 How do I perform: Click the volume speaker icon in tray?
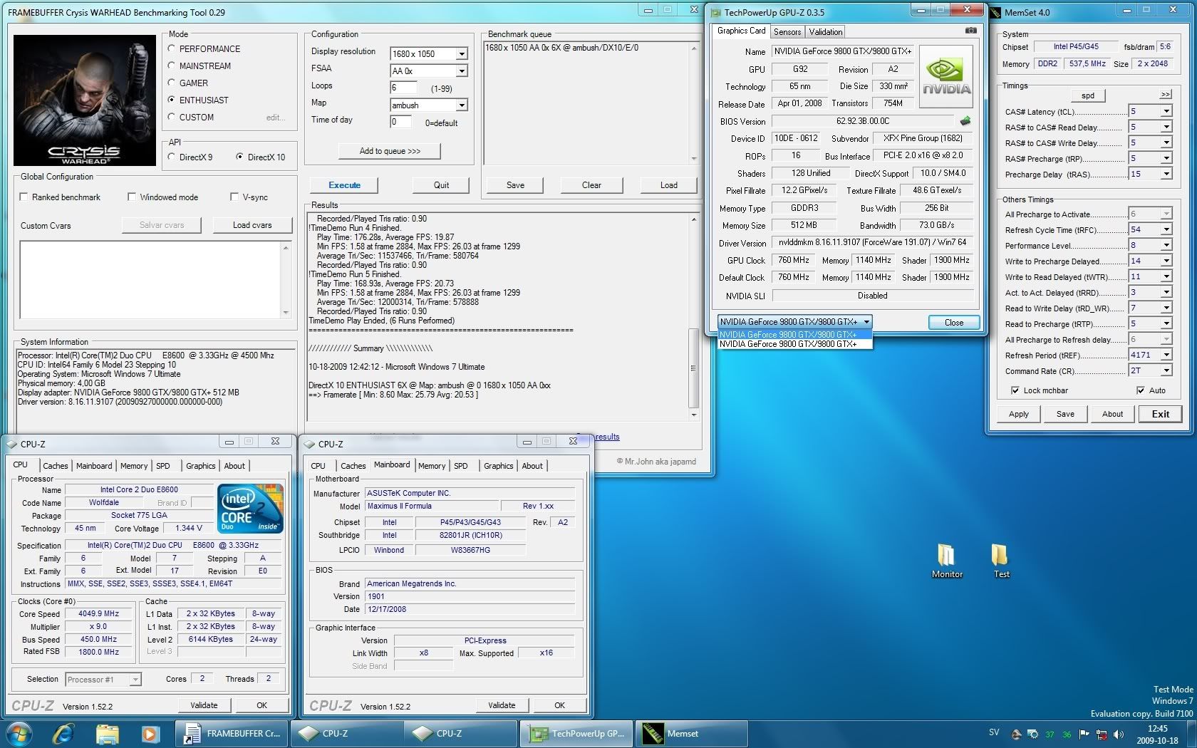(1119, 734)
